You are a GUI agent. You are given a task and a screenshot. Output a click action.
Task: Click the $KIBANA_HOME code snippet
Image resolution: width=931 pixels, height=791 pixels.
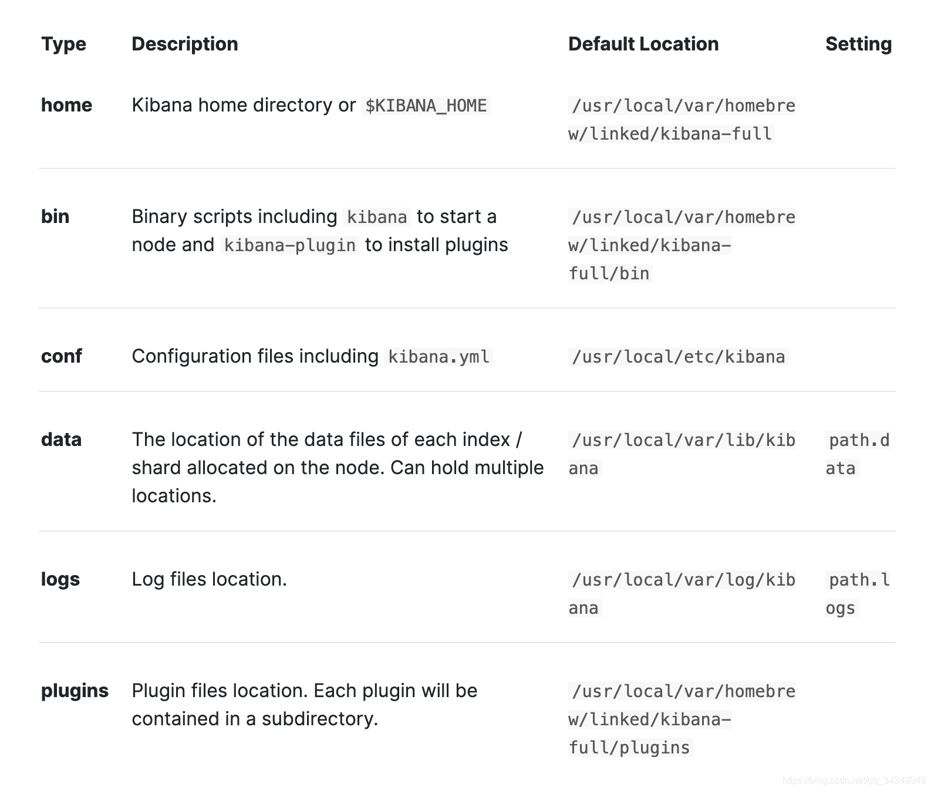click(x=426, y=106)
